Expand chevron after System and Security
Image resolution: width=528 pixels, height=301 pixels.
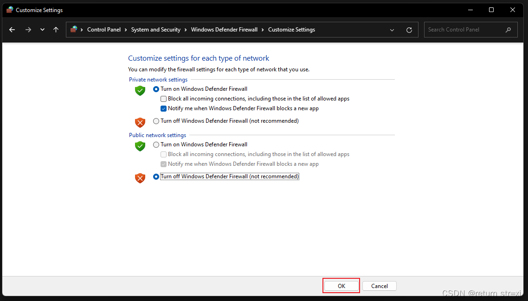186,30
